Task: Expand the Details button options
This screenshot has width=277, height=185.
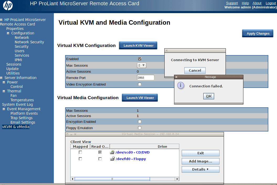Action: 201,169
